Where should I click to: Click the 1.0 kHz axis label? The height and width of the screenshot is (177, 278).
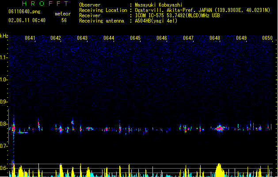pyautogui.click(x=4, y=80)
